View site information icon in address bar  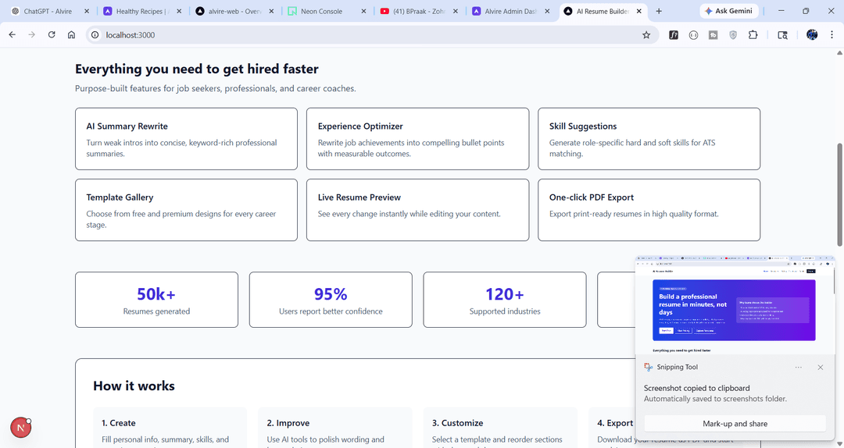tap(95, 35)
